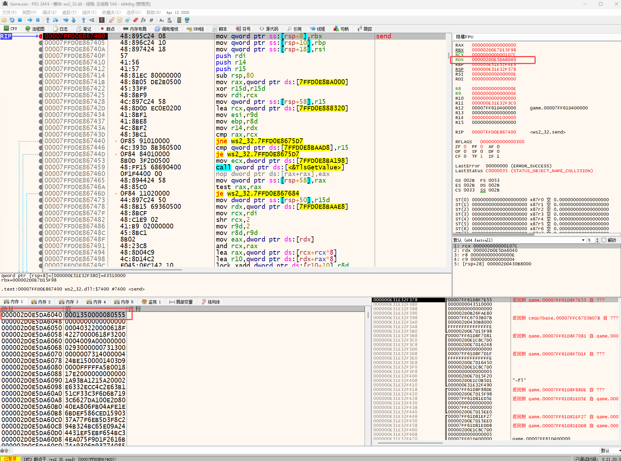Toggle breakpoint dot at address 00007FFD0E867459
This screenshot has width=621, height=461.
[x=41, y=167]
